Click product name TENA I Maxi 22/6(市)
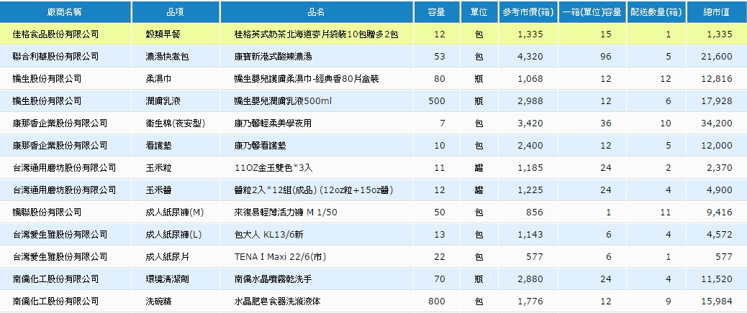This screenshot has height=313, width=747. (x=280, y=257)
